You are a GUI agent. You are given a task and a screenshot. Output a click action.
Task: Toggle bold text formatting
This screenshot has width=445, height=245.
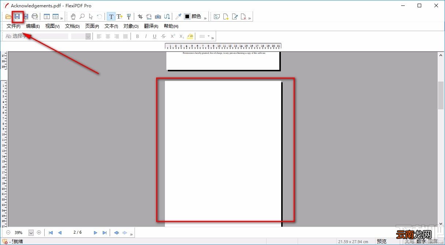coord(137,36)
